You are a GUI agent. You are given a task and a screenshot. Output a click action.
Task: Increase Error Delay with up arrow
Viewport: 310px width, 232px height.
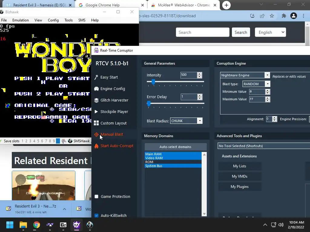pos(200,96)
